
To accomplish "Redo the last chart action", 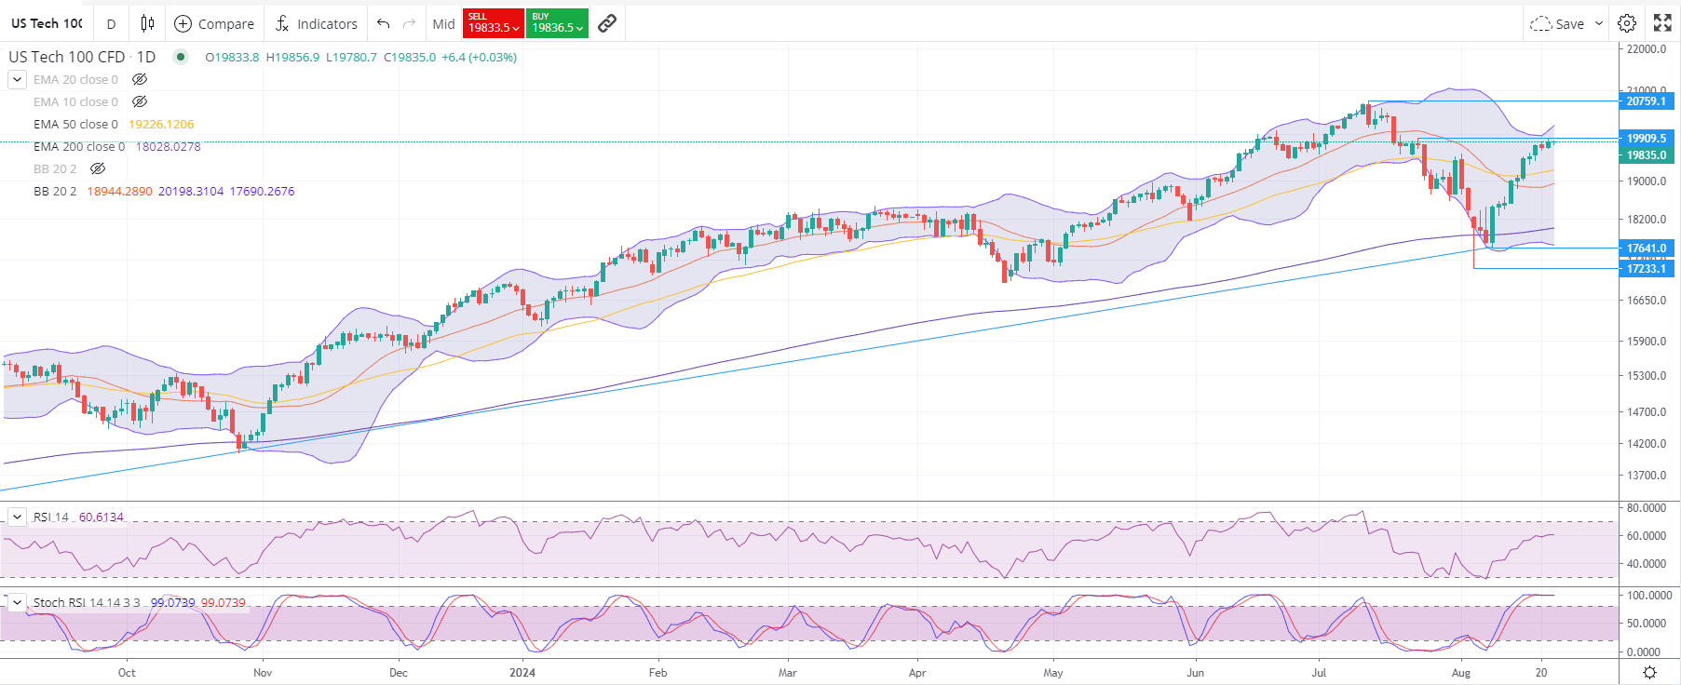I will 409,23.
